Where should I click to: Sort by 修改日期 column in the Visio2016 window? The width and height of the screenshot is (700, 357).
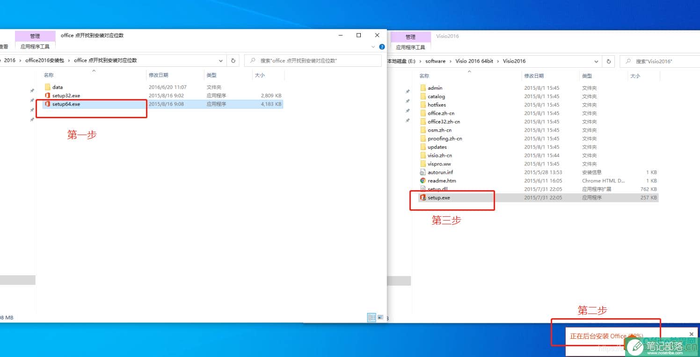pyautogui.click(x=534, y=76)
